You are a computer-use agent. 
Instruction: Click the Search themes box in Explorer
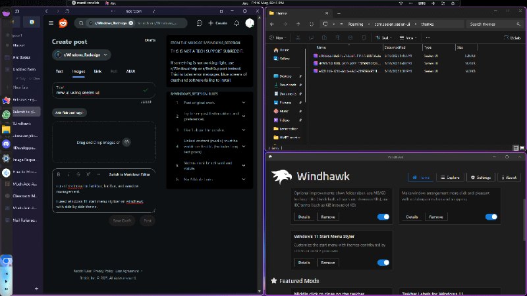pos(495,24)
